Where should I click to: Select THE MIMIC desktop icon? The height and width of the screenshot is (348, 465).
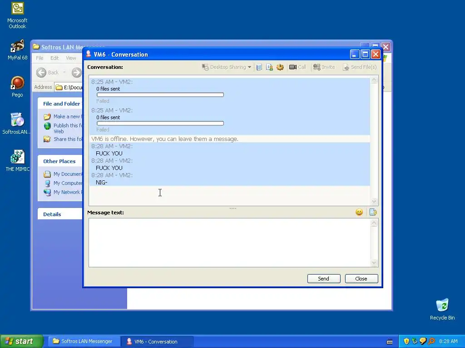click(x=17, y=161)
